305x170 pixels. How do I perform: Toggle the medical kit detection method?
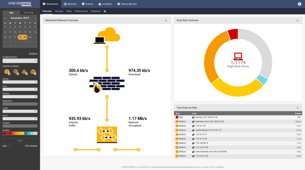pos(34,72)
